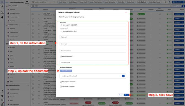Toggle row density icon next to Edit Columns
This screenshot has width=185, height=106.
click(183, 6)
